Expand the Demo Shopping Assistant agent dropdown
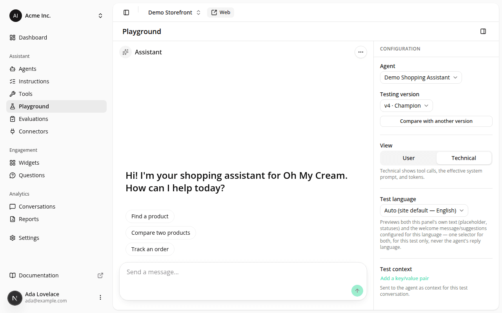 421,77
